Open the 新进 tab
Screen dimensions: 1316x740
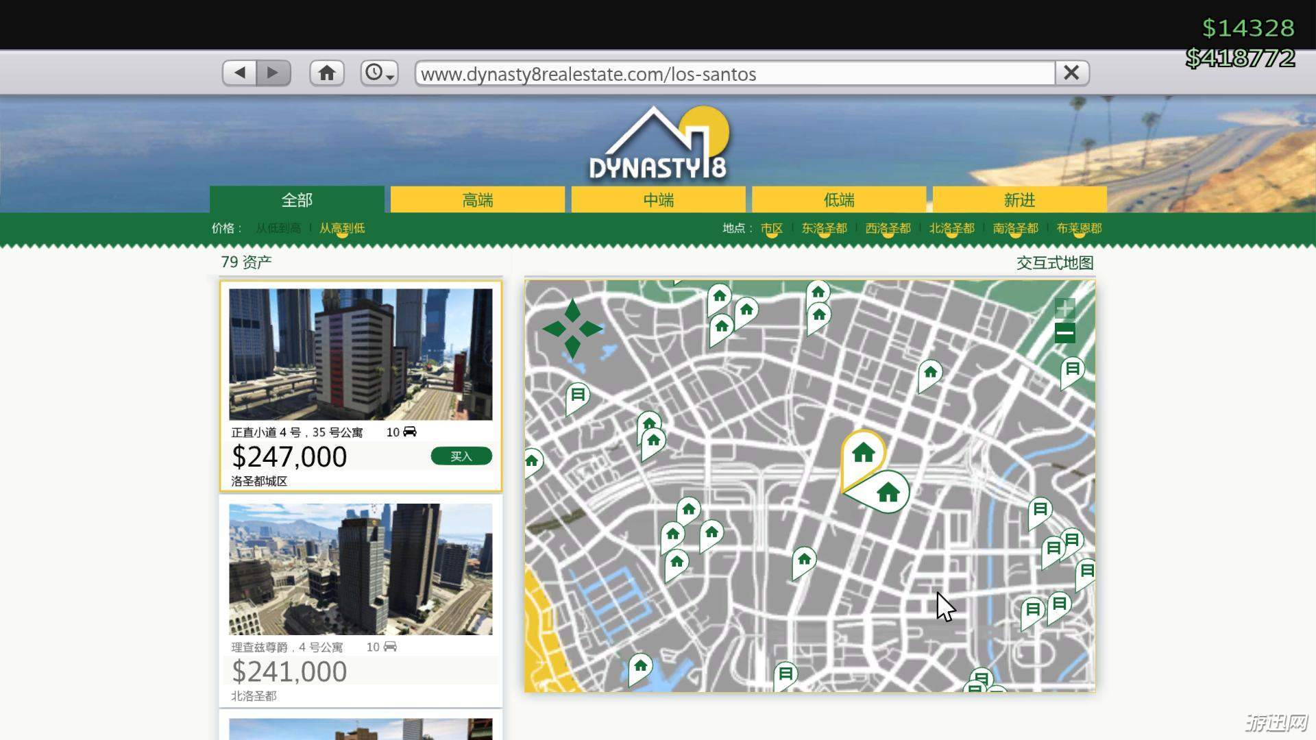tap(1020, 199)
